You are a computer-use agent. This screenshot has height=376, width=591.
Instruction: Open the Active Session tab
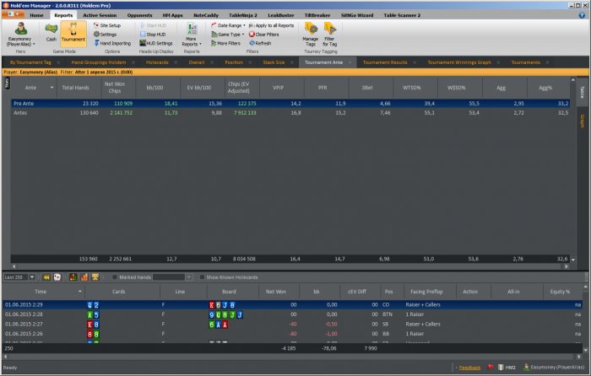tap(100, 15)
